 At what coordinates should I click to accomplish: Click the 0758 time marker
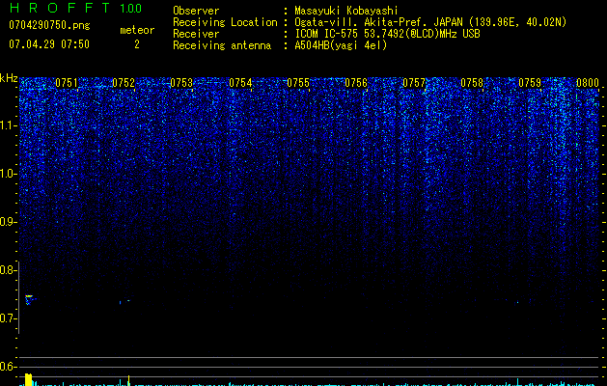click(x=472, y=83)
